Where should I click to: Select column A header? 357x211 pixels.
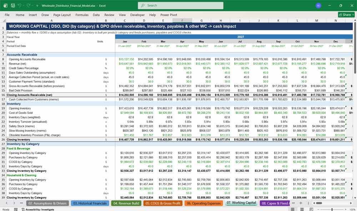tap(52, 20)
